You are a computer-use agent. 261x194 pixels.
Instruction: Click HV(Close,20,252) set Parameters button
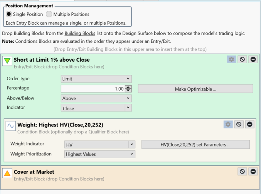click(x=195, y=145)
